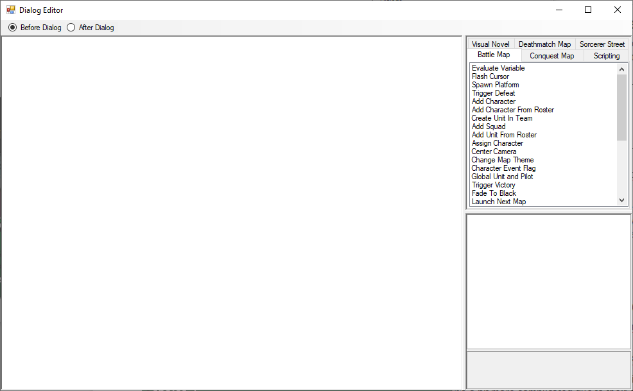Pick the Assign Character entry
This screenshot has height=391, width=633.
click(498, 143)
